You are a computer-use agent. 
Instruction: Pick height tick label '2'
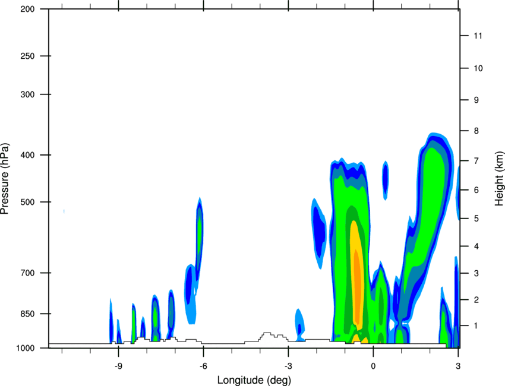[x=476, y=300]
